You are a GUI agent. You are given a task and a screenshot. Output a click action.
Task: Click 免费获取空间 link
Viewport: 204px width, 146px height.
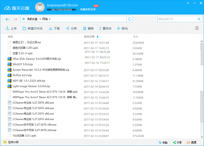[88, 9]
